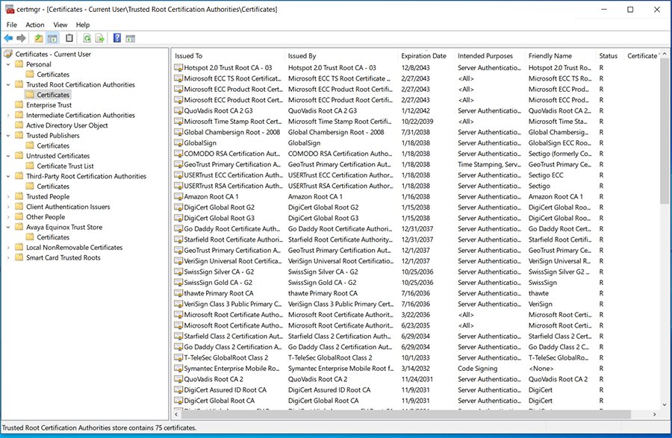Image resolution: width=672 pixels, height=438 pixels.
Task: Click the clipboard Properties toolbar icon
Action: tap(69, 37)
